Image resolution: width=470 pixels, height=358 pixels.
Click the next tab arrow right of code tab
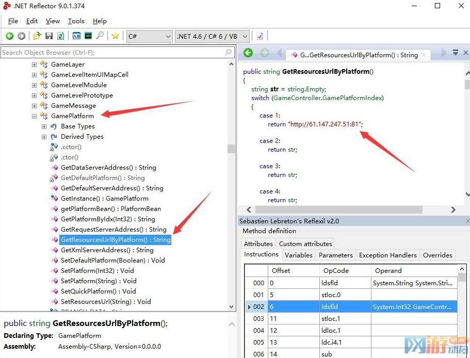[444, 53]
